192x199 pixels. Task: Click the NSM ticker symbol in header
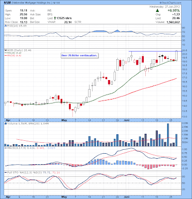click(6, 3)
